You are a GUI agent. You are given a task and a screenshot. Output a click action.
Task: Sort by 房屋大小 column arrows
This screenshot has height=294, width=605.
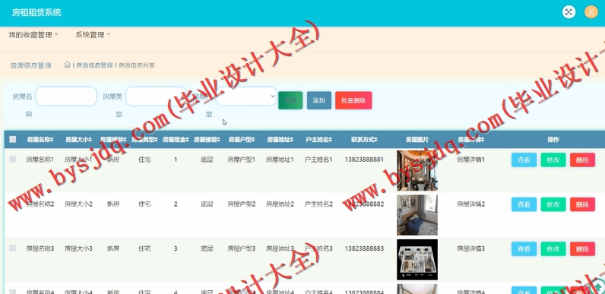point(90,140)
